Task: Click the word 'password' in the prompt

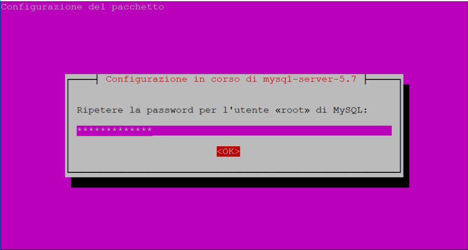Action: click(170, 111)
